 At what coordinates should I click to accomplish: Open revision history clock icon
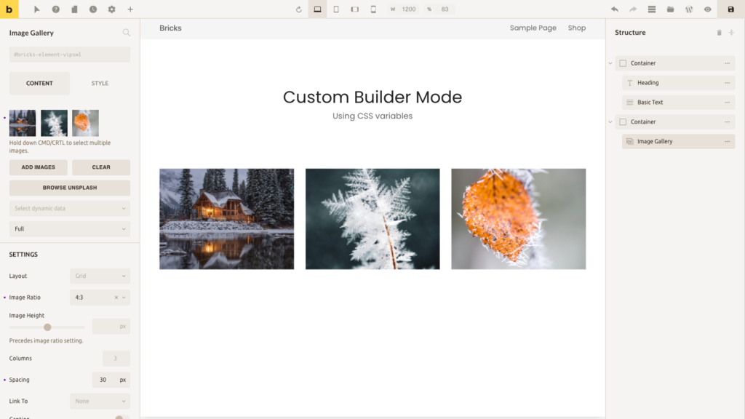(93, 9)
